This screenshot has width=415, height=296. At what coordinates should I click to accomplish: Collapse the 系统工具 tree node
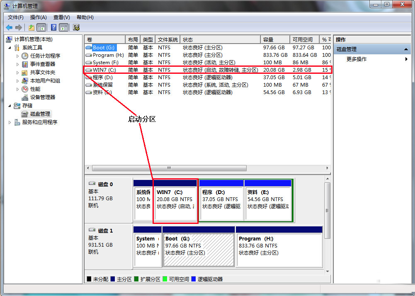click(x=10, y=48)
